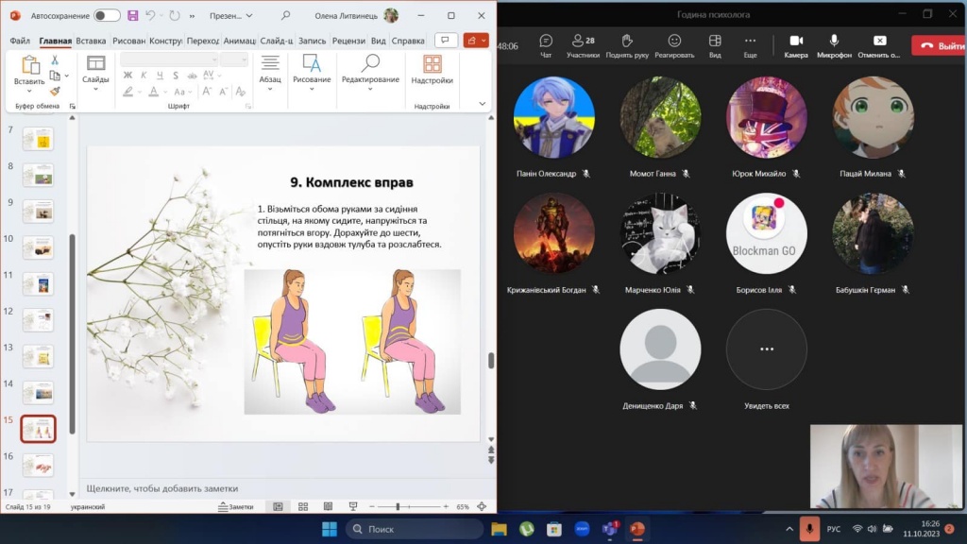967x544 pixels.
Task: Click the Save icon in PowerPoint title bar
Action: click(x=132, y=15)
